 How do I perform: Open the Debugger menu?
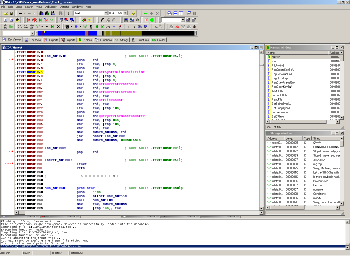50,7
